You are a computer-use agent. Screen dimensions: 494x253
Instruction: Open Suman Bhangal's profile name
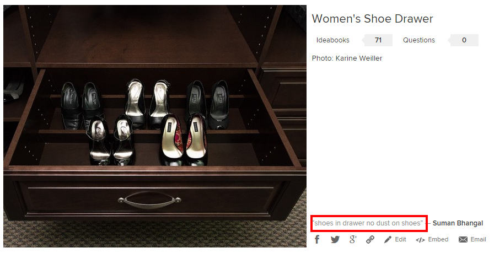[458, 223]
